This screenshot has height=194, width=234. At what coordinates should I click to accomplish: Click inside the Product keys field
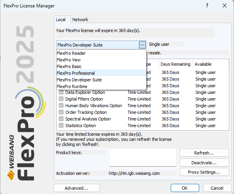(x=143, y=157)
